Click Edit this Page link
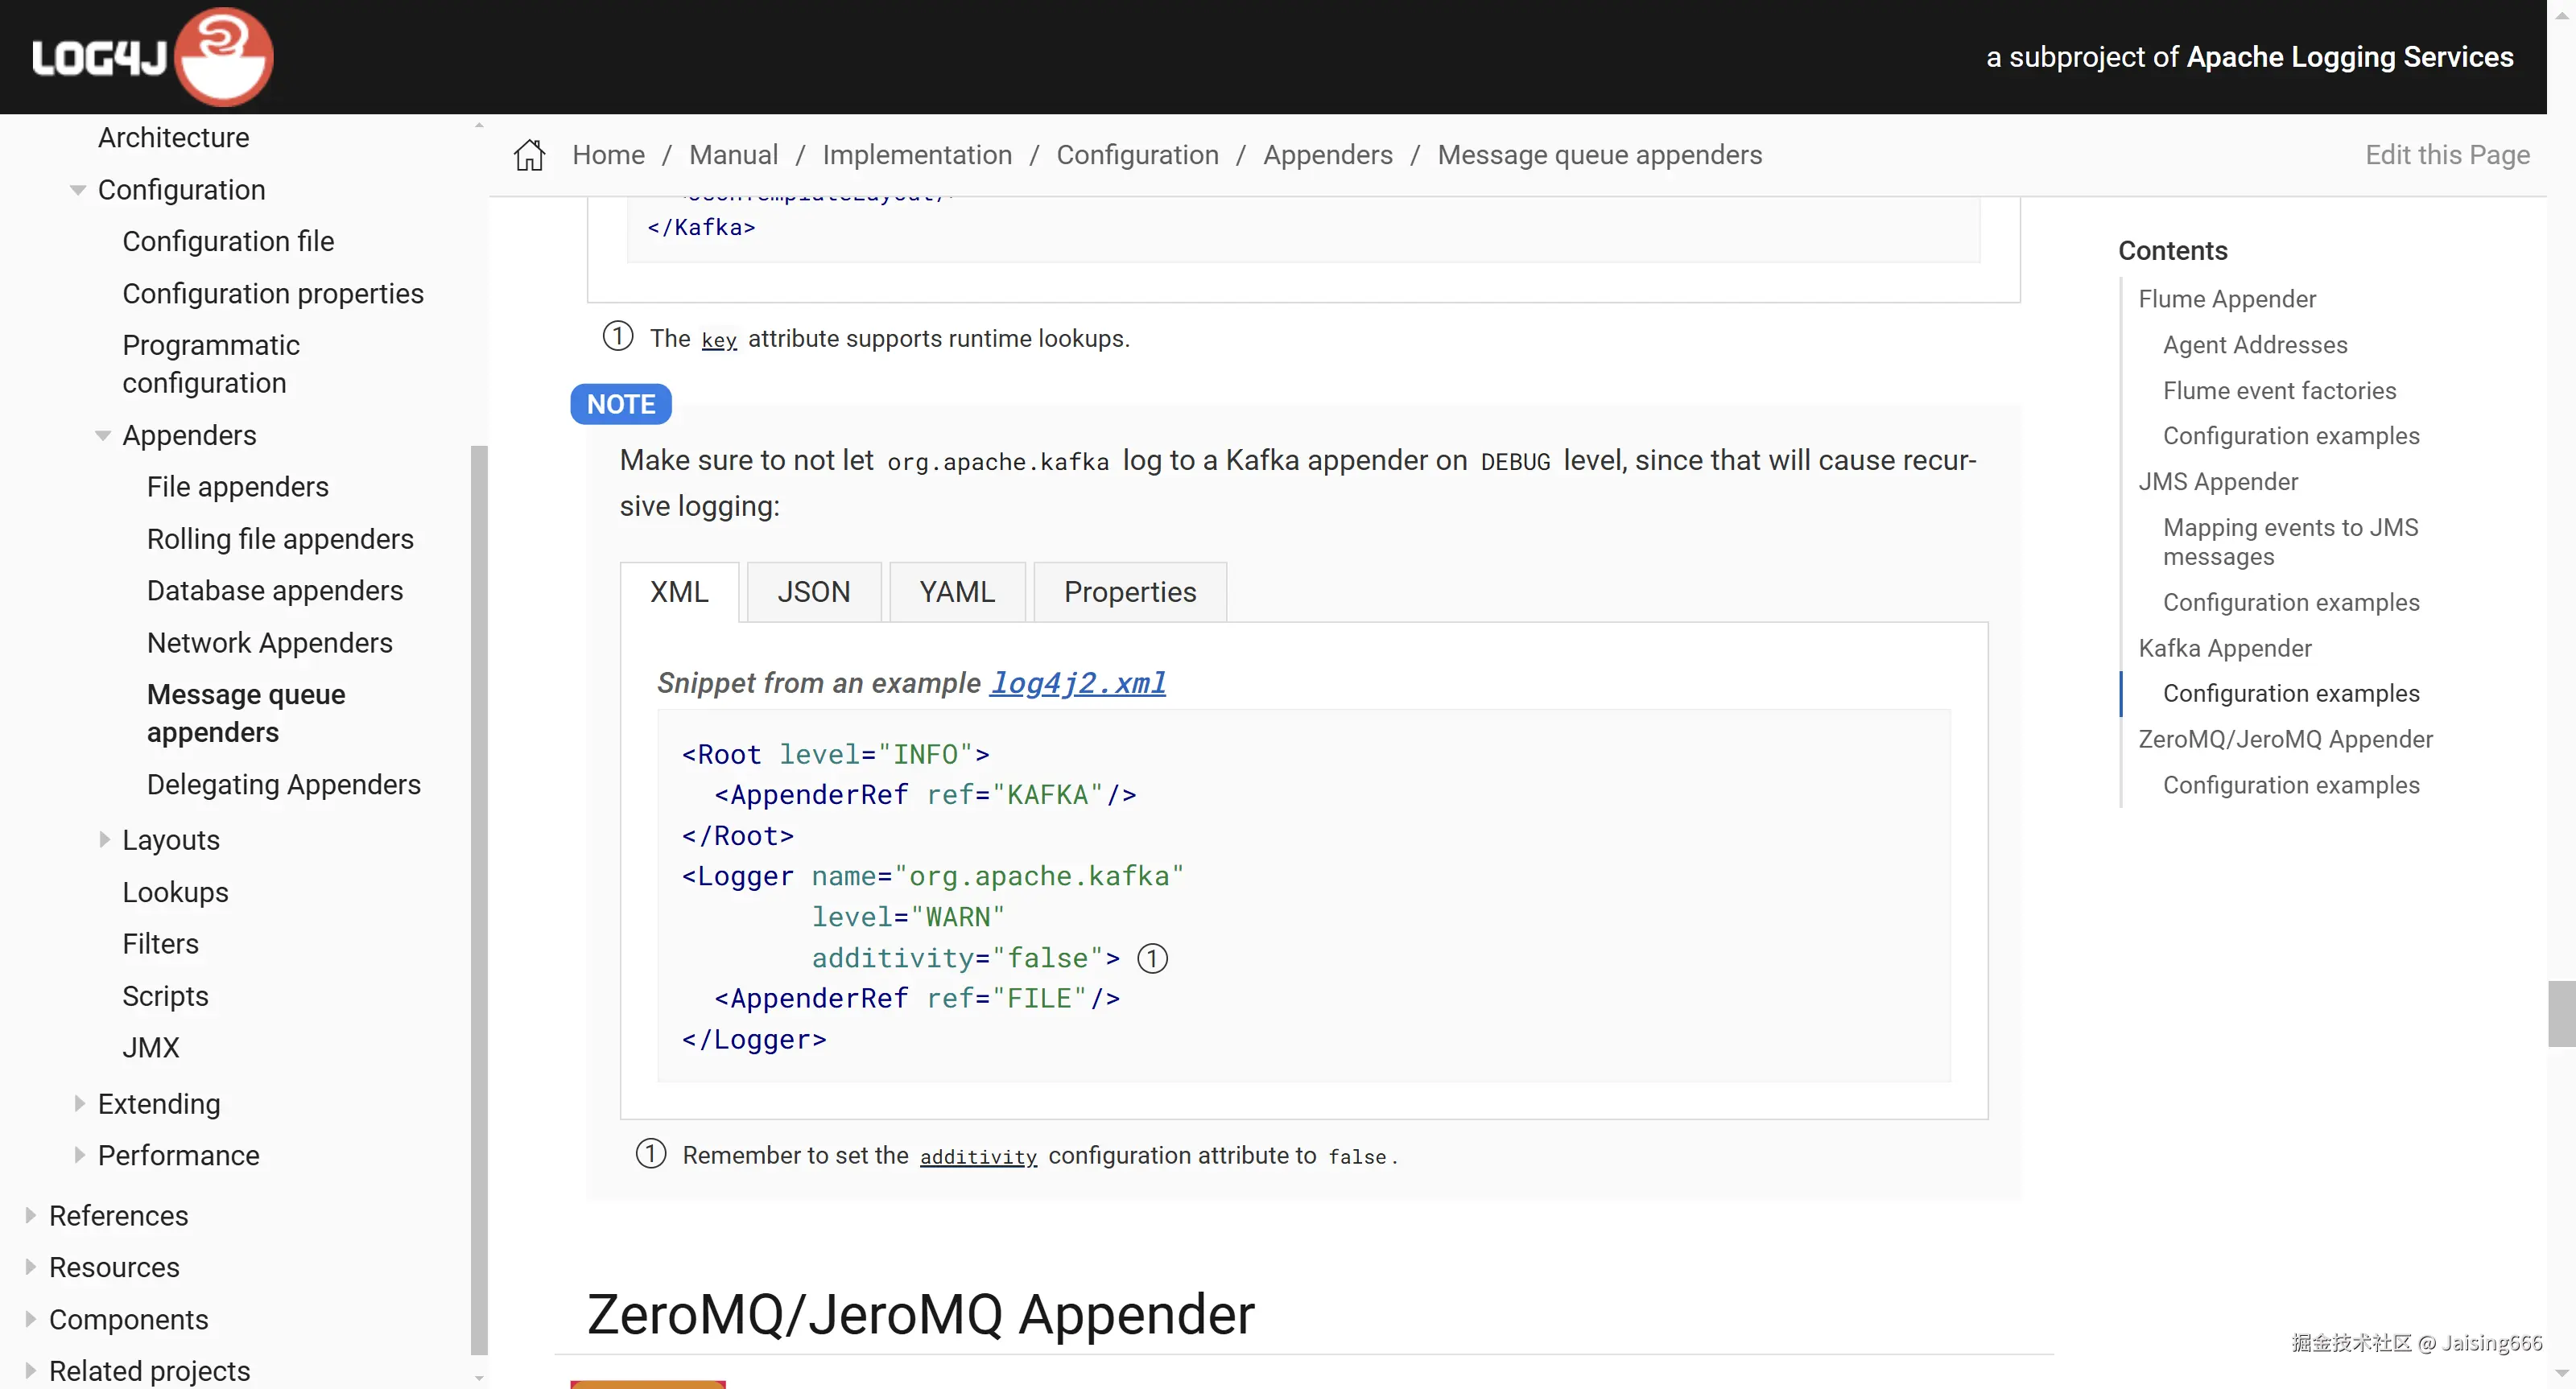The width and height of the screenshot is (2576, 1389). coord(2446,155)
